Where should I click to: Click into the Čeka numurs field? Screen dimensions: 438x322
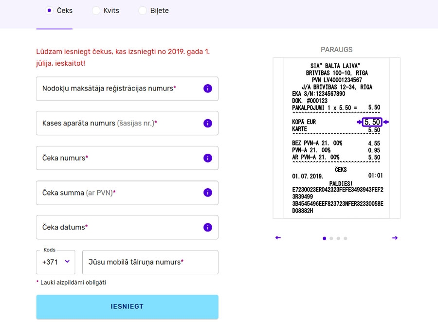(117, 158)
